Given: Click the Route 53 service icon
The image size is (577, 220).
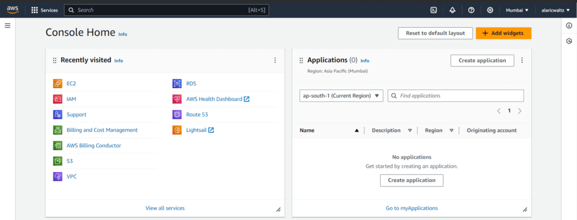Looking at the screenshot, I should pos(177,115).
